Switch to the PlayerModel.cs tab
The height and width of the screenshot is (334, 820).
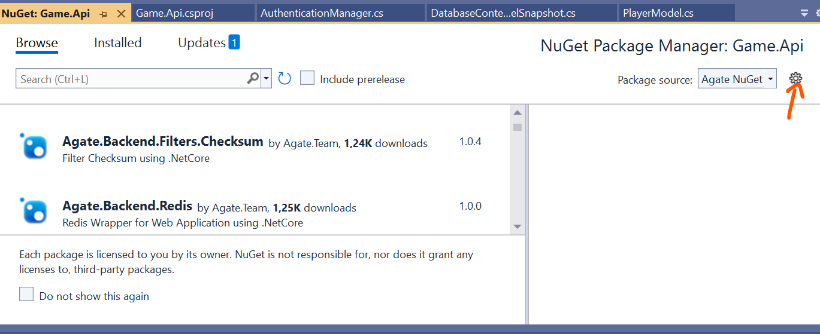click(x=658, y=13)
